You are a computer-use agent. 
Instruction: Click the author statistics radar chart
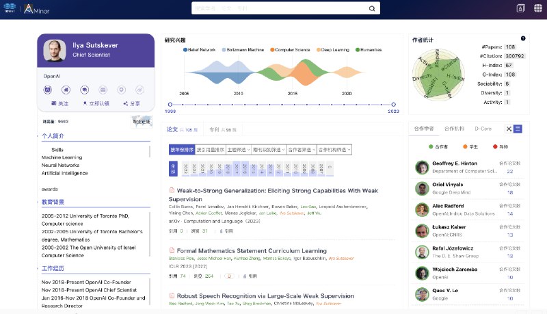point(438,75)
